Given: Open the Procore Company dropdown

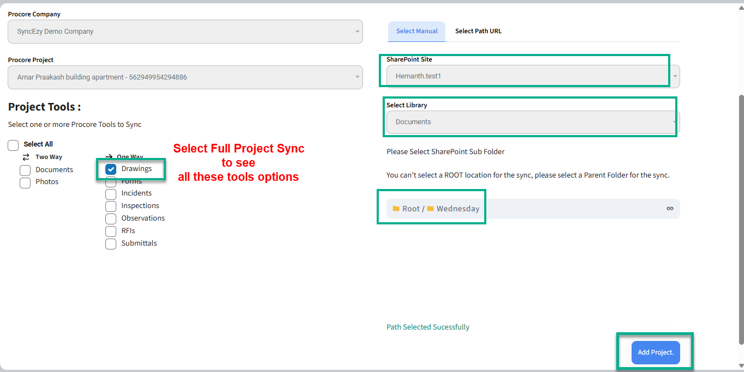Looking at the screenshot, I should [x=185, y=32].
